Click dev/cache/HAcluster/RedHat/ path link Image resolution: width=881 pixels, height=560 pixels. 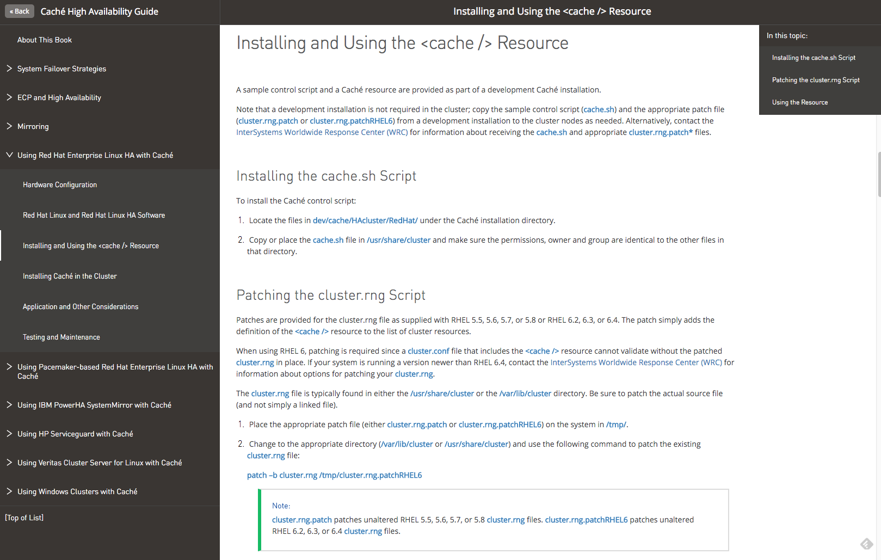pos(365,220)
